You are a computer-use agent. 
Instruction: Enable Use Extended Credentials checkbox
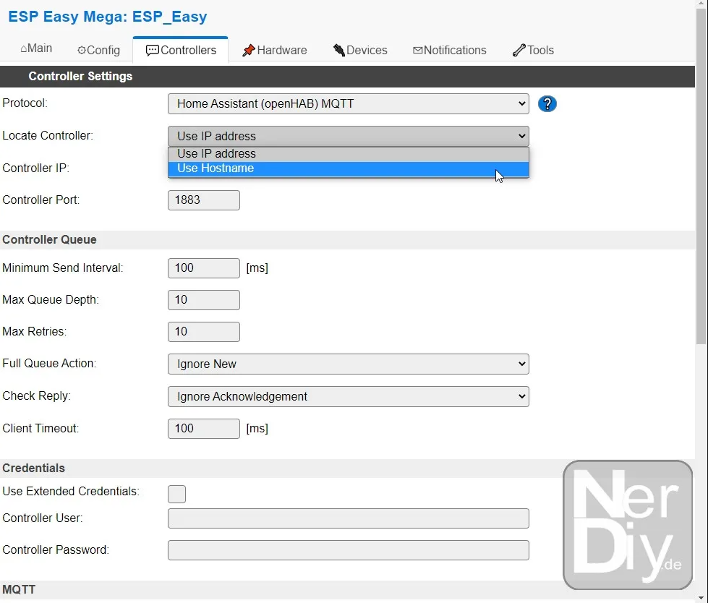point(176,494)
